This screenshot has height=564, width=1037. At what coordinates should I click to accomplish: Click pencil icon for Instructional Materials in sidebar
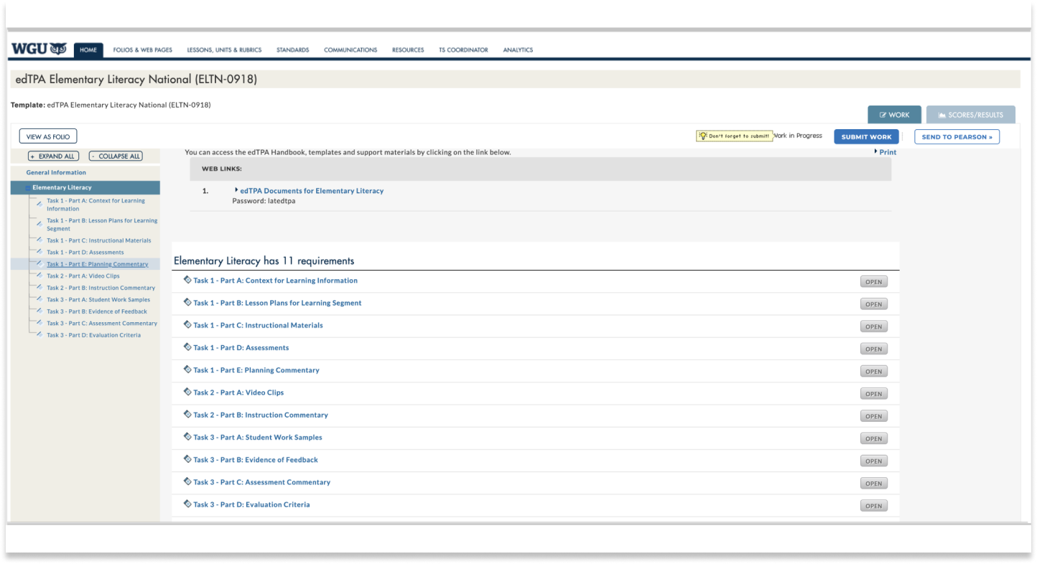tap(39, 240)
